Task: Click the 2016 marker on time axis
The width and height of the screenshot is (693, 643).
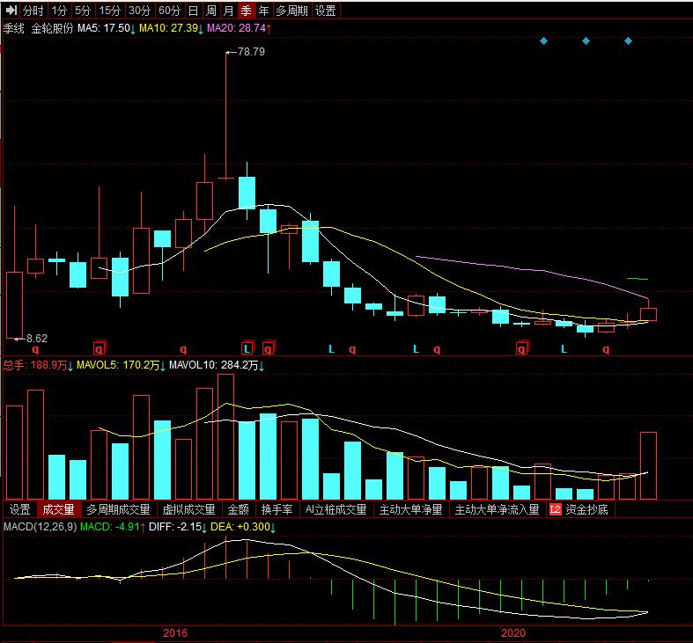Action: pyautogui.click(x=175, y=633)
